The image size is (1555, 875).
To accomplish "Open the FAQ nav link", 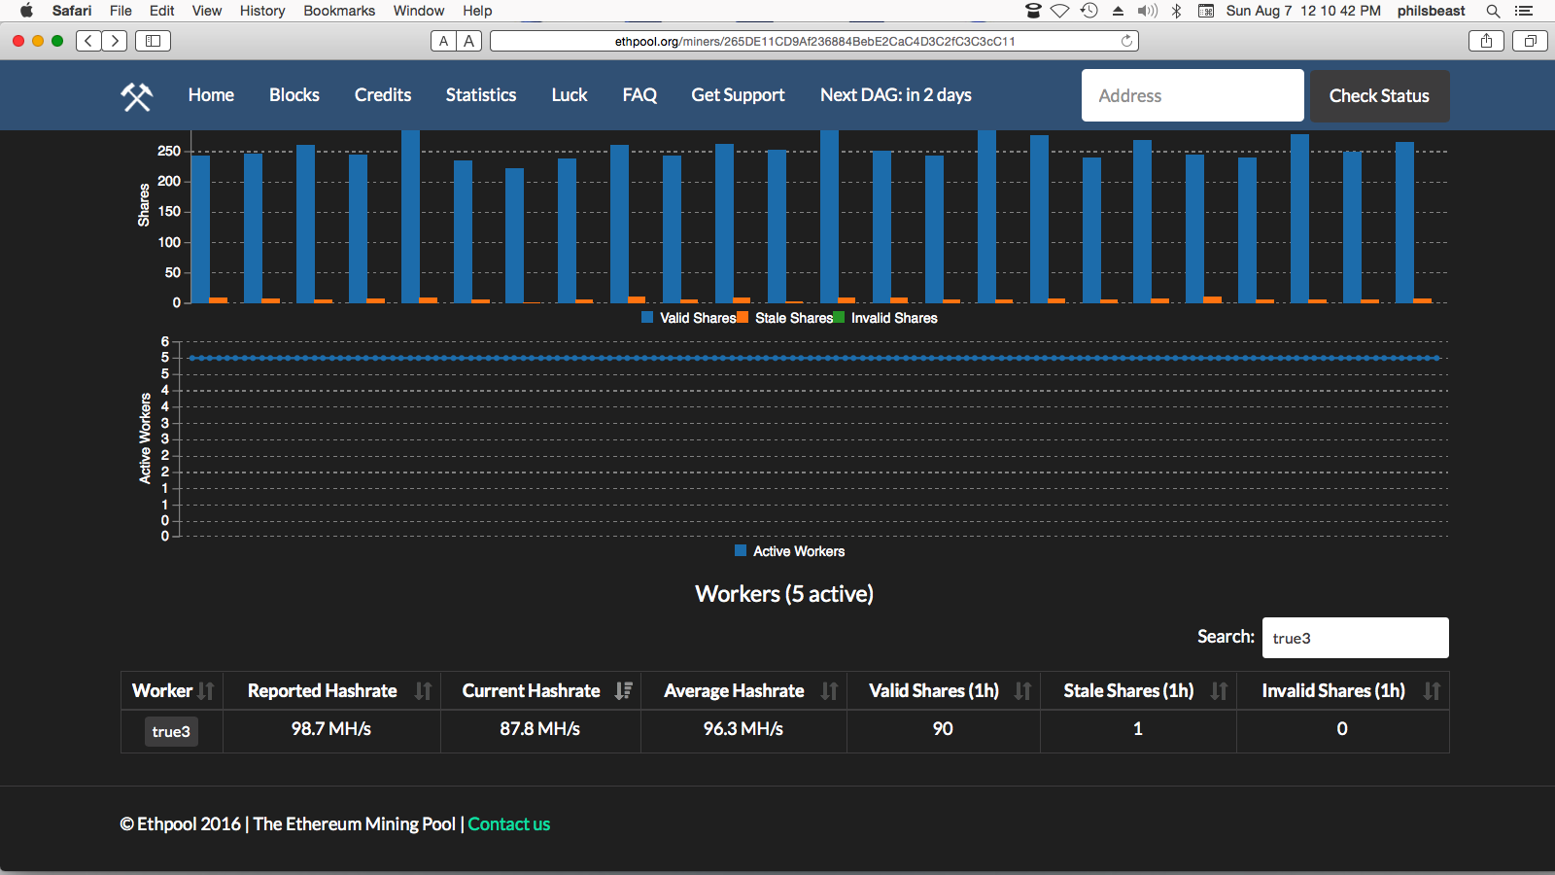I will pyautogui.click(x=639, y=95).
